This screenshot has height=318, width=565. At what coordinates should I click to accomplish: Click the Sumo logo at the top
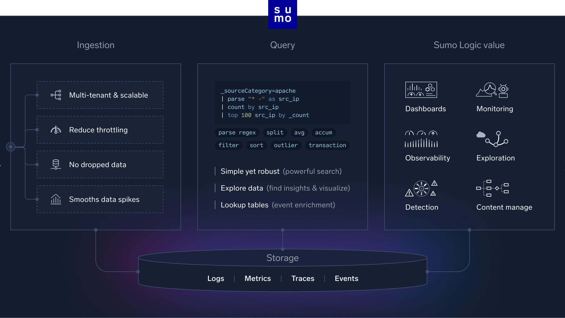coord(282,14)
